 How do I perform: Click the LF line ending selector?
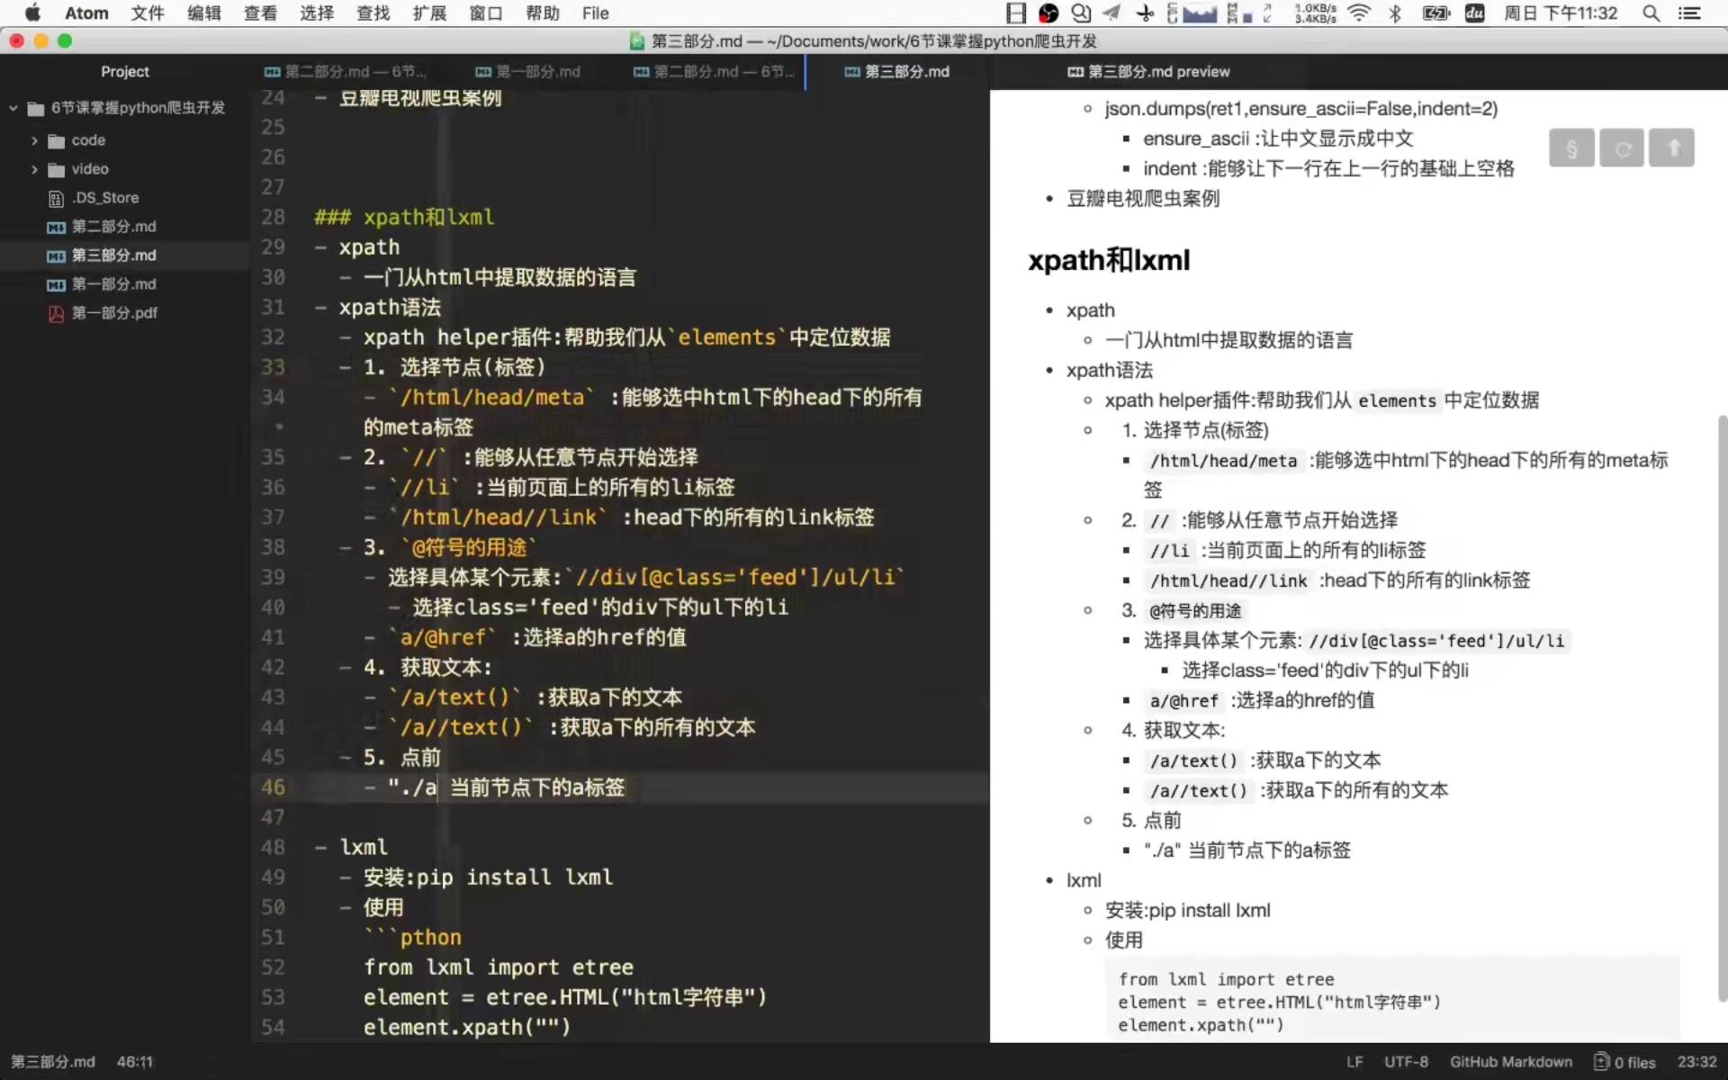1354,1062
